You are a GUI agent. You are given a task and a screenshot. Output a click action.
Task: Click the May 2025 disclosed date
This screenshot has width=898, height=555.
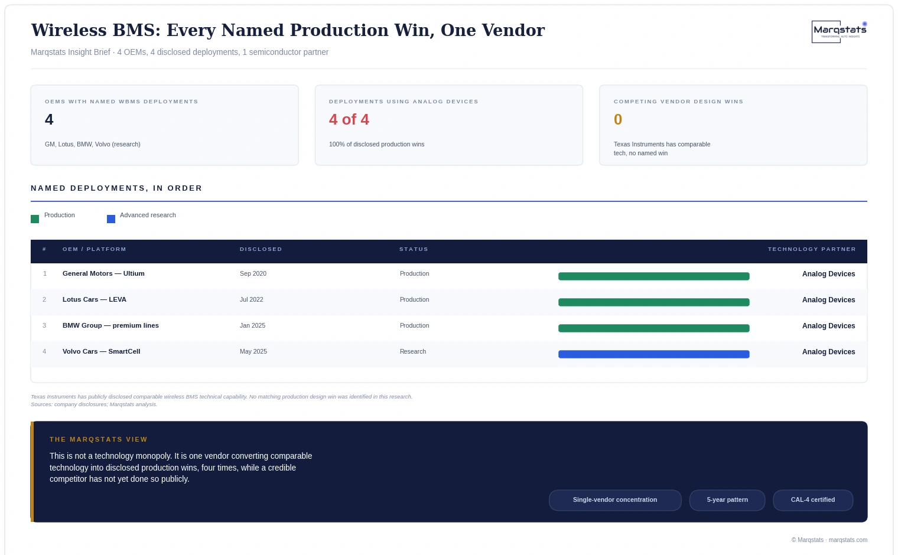click(253, 351)
